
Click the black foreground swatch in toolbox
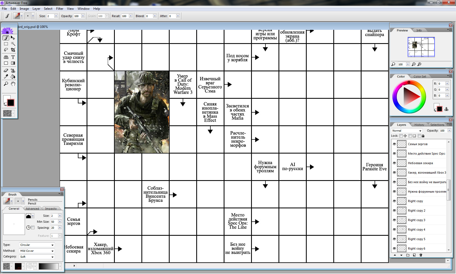click(x=11, y=103)
